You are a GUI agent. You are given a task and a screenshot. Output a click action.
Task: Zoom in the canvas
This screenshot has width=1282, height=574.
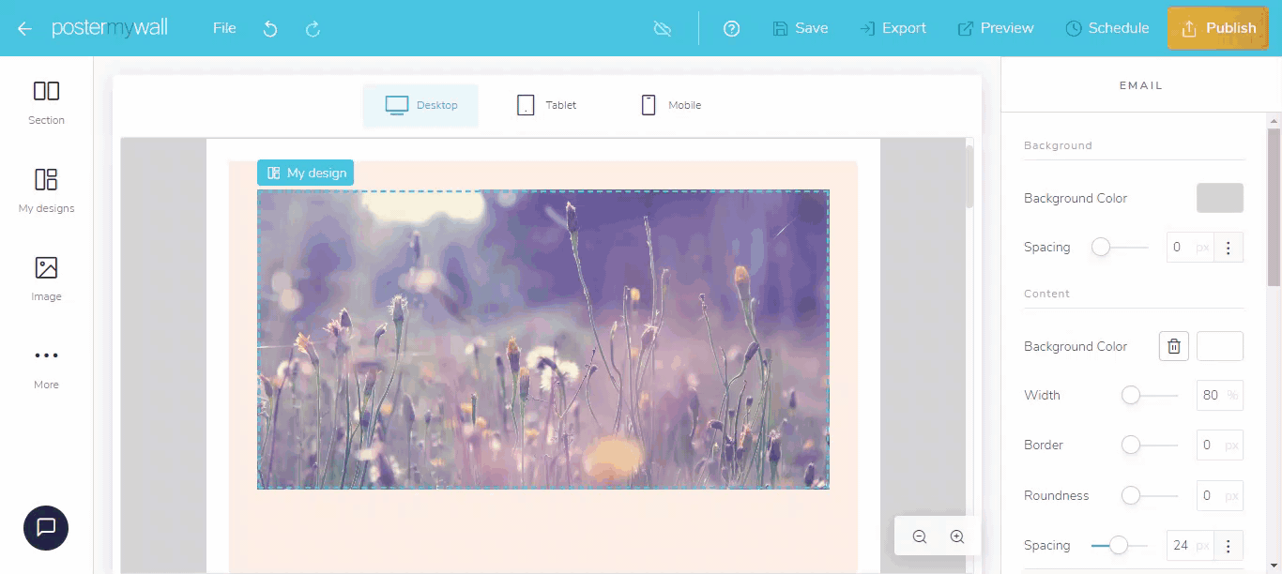click(x=957, y=536)
